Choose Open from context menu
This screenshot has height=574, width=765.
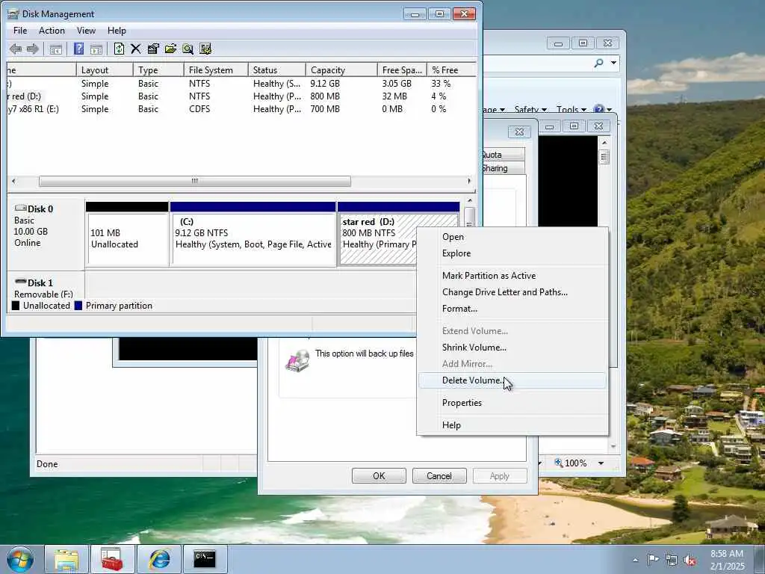coord(512,237)
